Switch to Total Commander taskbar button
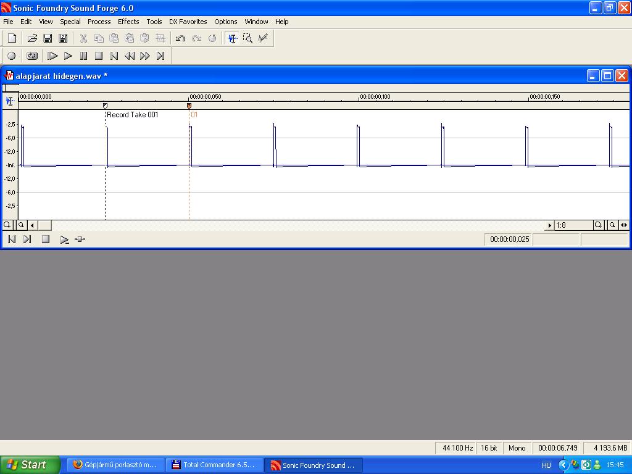Image resolution: width=632 pixels, height=474 pixels. 214,465
